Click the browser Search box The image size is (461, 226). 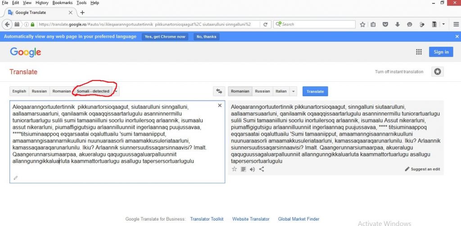314,24
